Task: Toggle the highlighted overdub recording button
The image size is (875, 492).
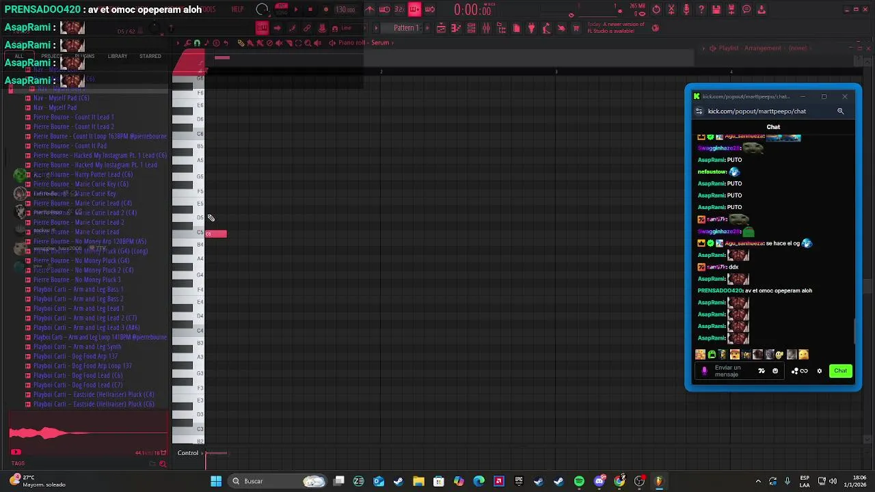Action: click(x=415, y=10)
